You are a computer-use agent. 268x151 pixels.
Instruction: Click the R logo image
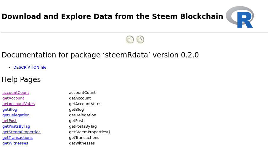[240, 17]
